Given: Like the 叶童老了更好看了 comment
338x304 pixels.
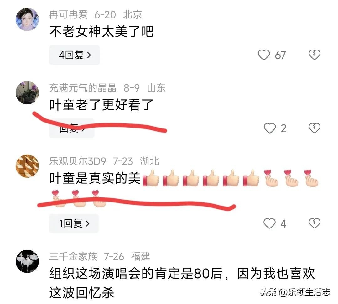Looking at the screenshot, I should (x=270, y=128).
